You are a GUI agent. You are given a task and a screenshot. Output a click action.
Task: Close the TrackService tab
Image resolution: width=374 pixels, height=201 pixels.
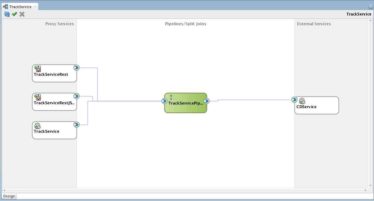click(x=35, y=6)
